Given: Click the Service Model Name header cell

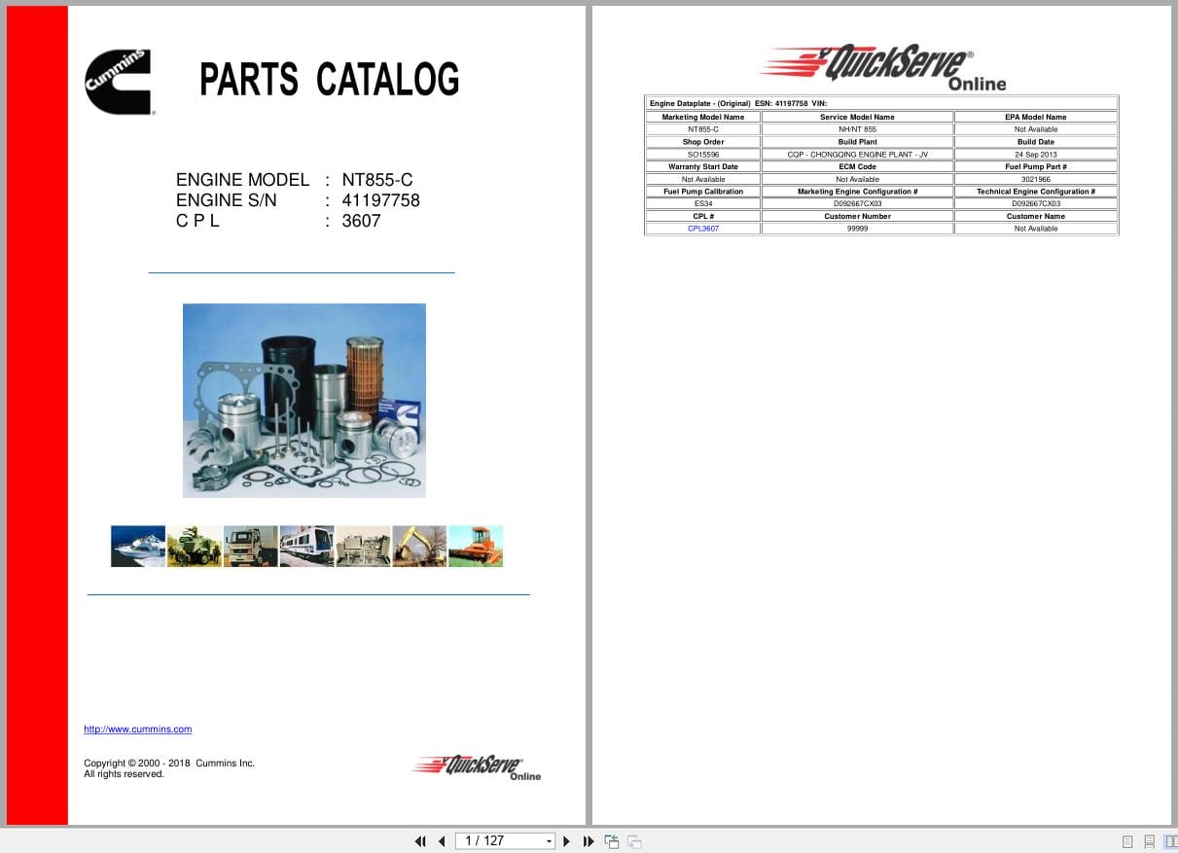Looking at the screenshot, I should coord(857,117).
